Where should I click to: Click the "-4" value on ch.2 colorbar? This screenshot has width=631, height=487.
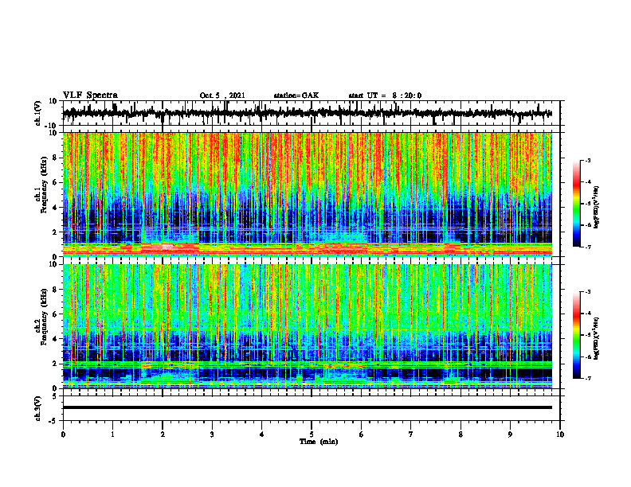coord(587,314)
